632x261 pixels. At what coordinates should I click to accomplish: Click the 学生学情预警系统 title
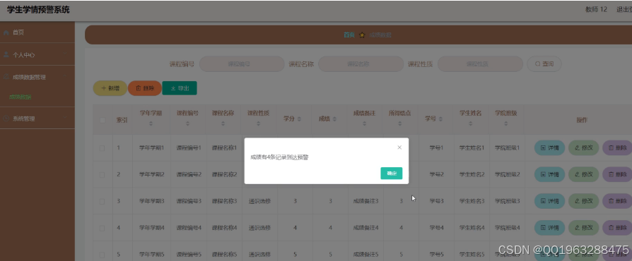click(x=38, y=10)
